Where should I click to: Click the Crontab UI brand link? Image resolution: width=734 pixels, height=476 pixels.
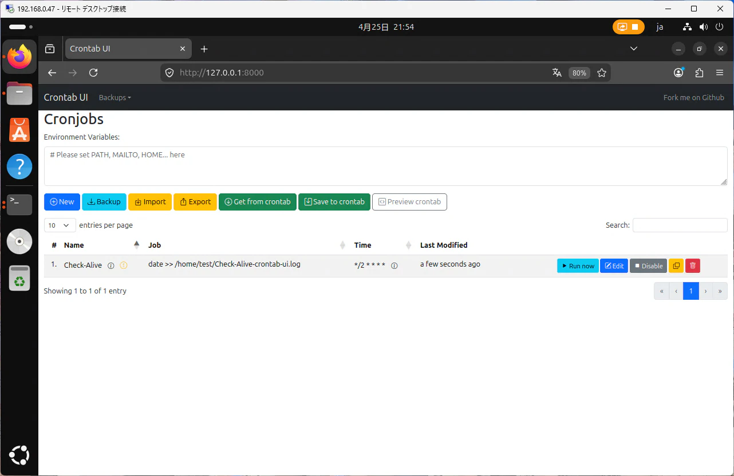point(66,97)
